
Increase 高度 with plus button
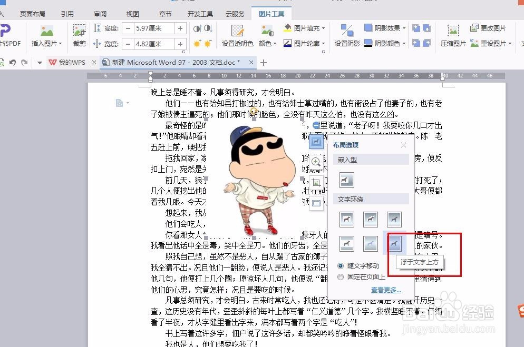point(180,28)
